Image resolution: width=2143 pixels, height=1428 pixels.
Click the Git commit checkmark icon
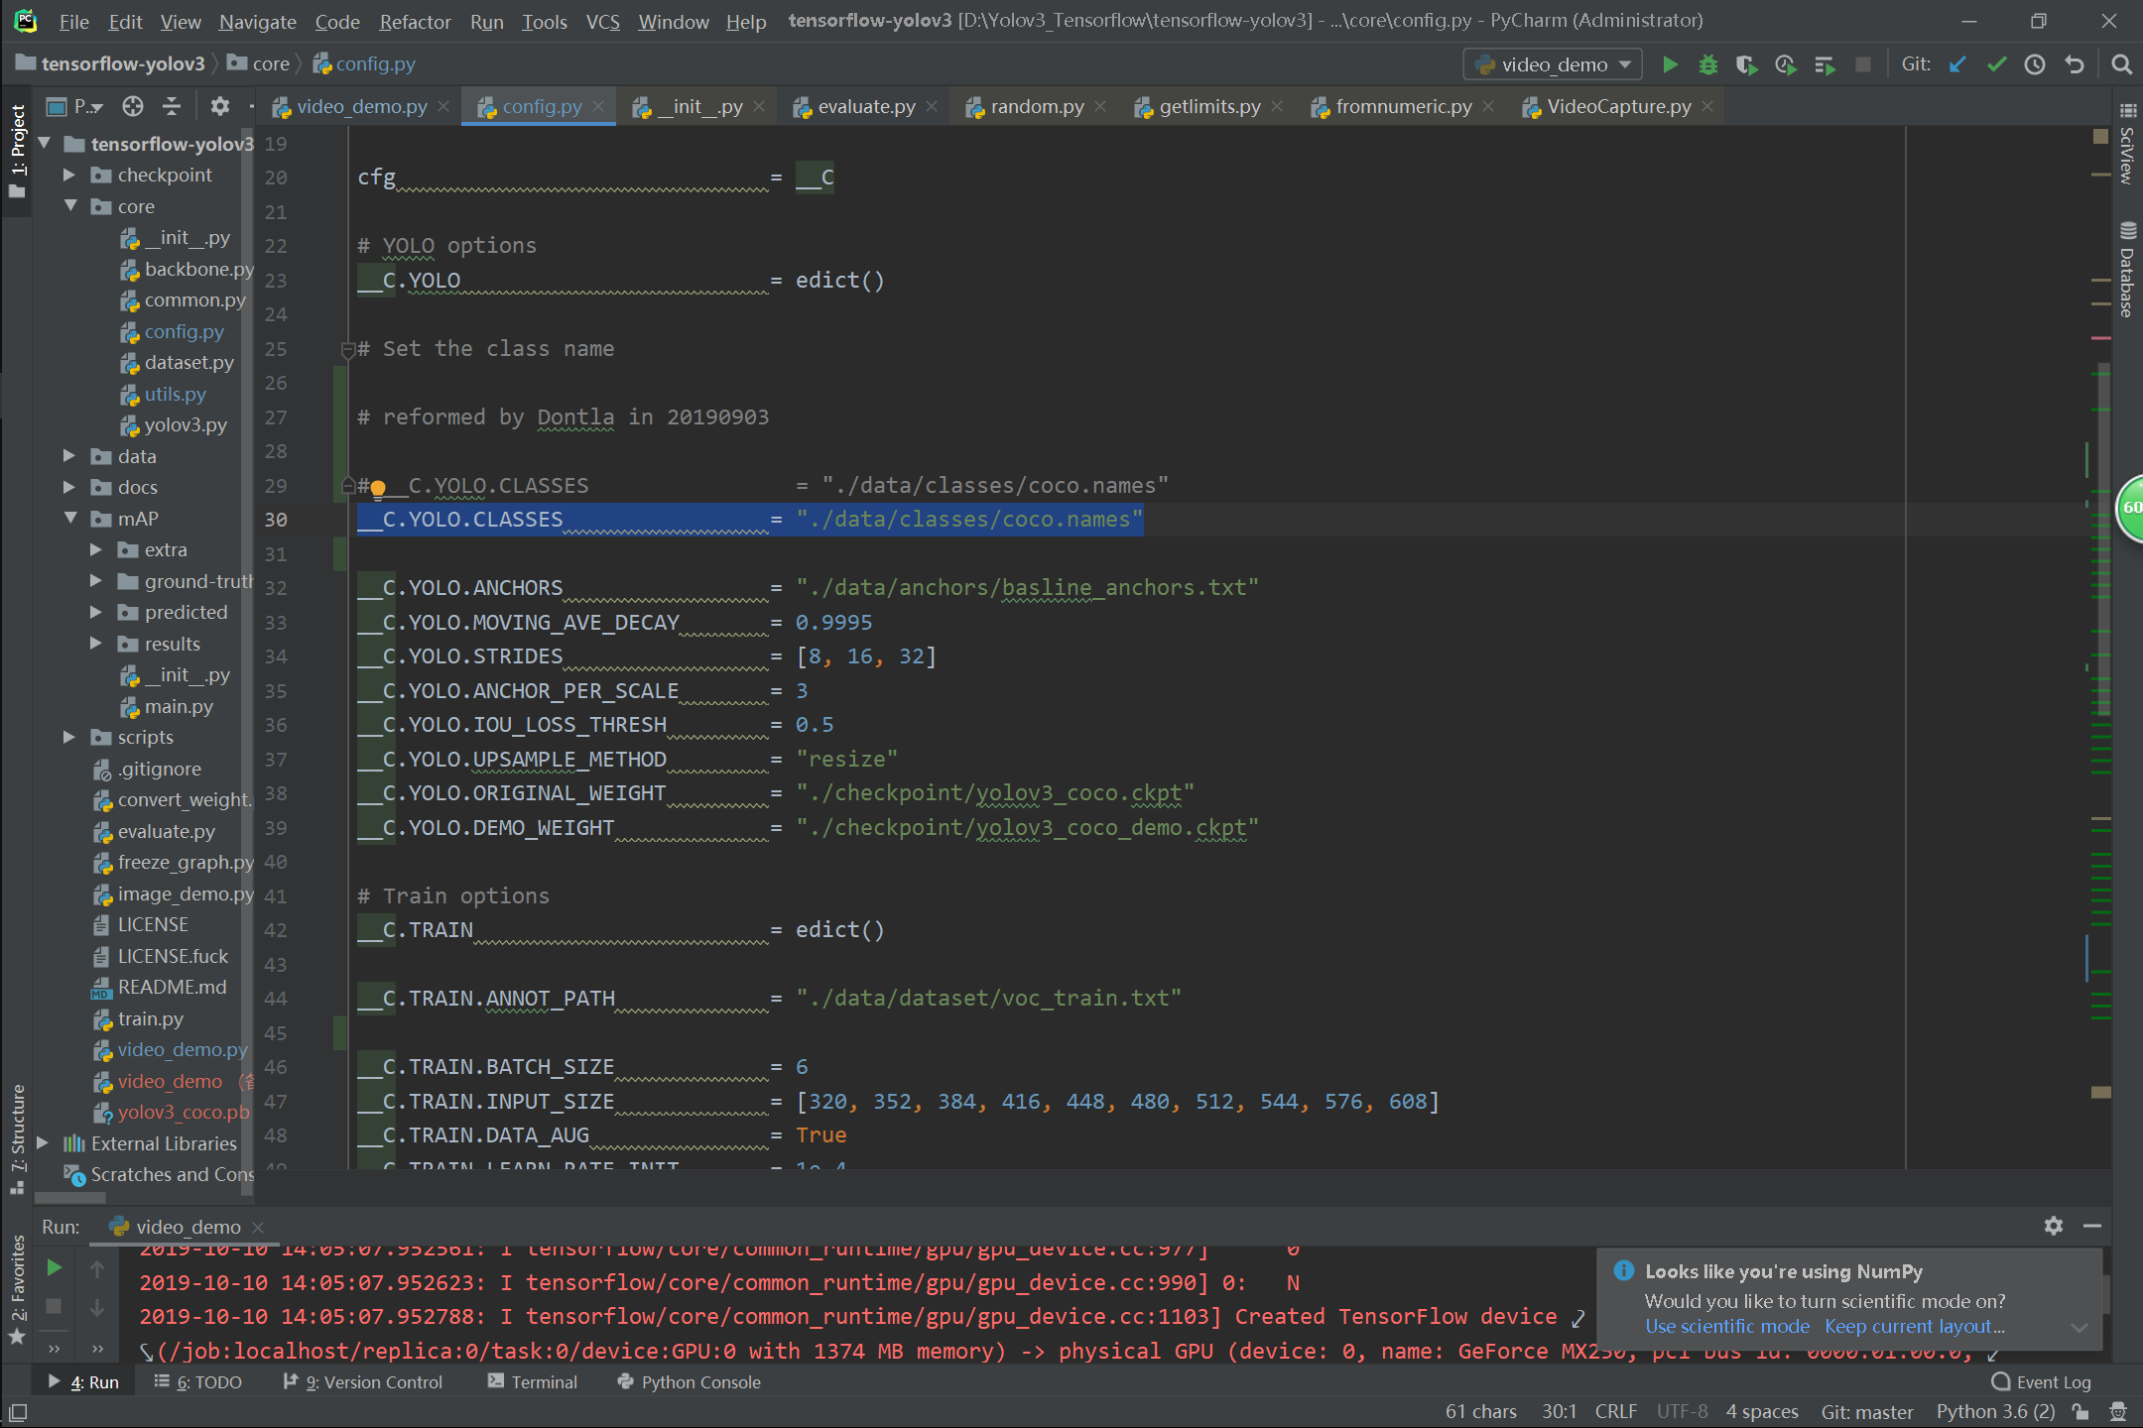pos(1996,64)
